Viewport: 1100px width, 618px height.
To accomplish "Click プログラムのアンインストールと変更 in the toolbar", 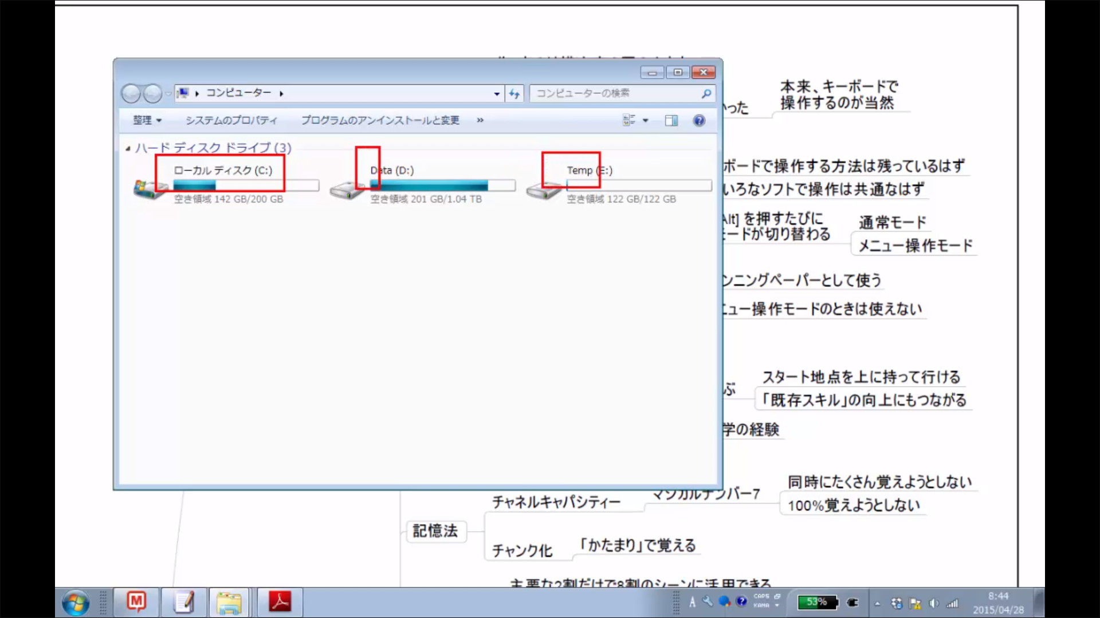I will (380, 120).
